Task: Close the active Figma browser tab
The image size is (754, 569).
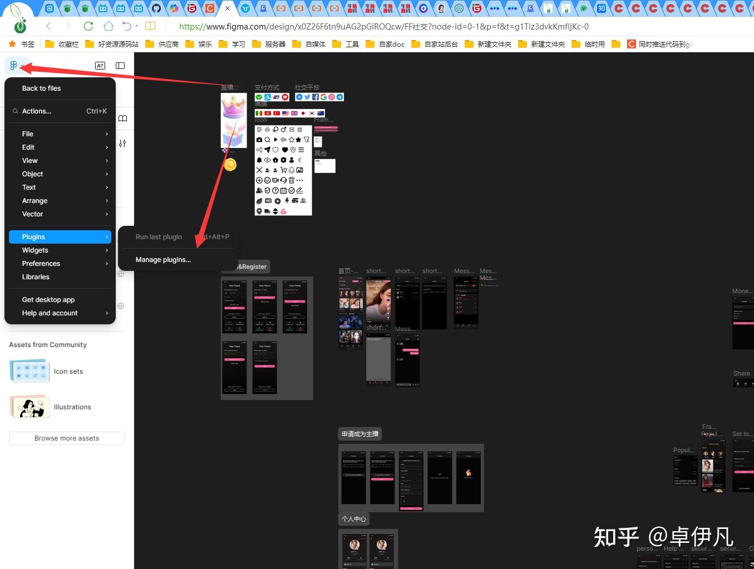Action: [227, 8]
